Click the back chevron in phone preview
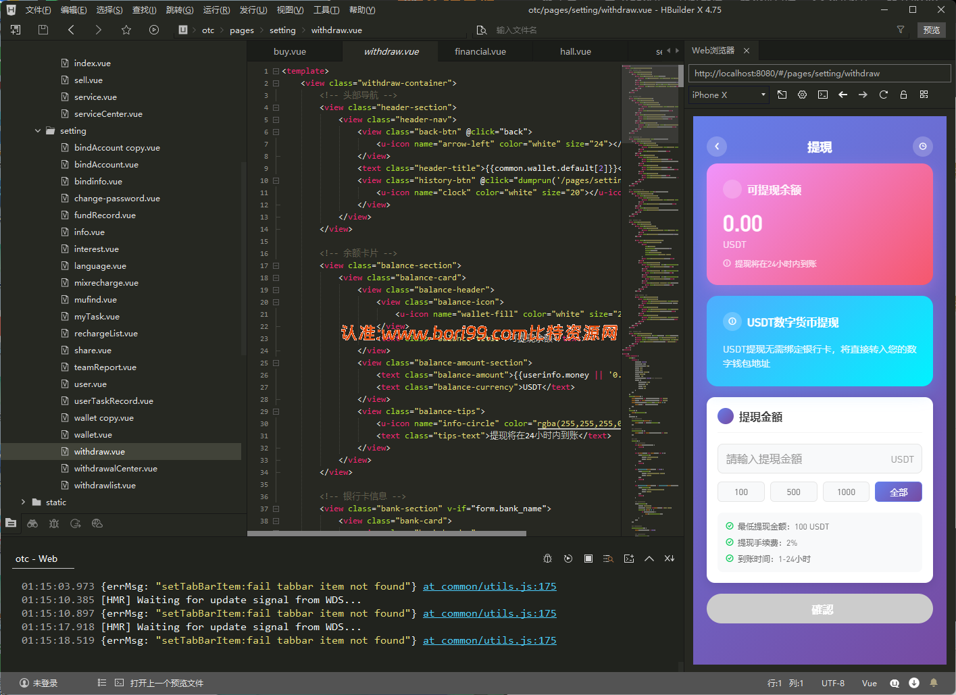Image resolution: width=956 pixels, height=695 pixels. (x=717, y=146)
